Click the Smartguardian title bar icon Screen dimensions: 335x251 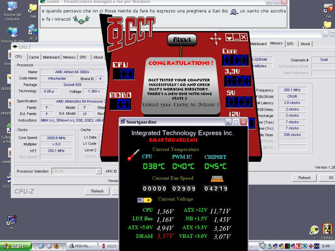tap(123, 122)
